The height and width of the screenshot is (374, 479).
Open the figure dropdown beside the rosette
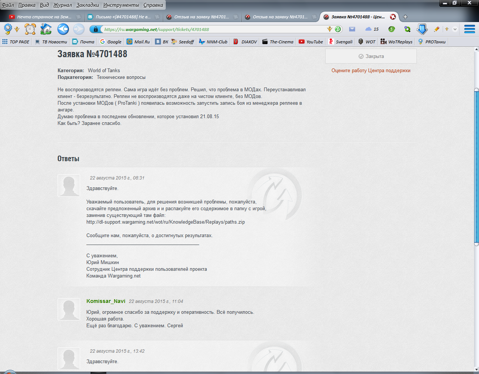17,29
